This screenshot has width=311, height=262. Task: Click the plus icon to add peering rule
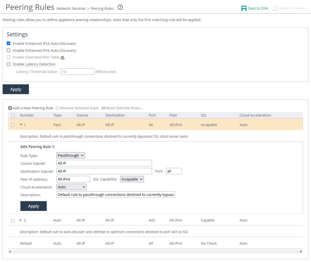[10, 108]
